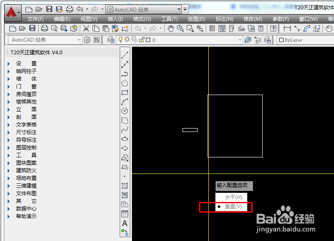
Task: Open the AutoCAD application menu button
Action: tap(13, 13)
